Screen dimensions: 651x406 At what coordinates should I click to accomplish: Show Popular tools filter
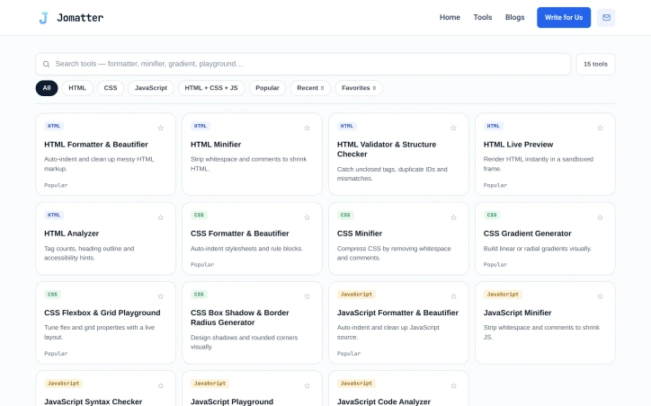[267, 88]
